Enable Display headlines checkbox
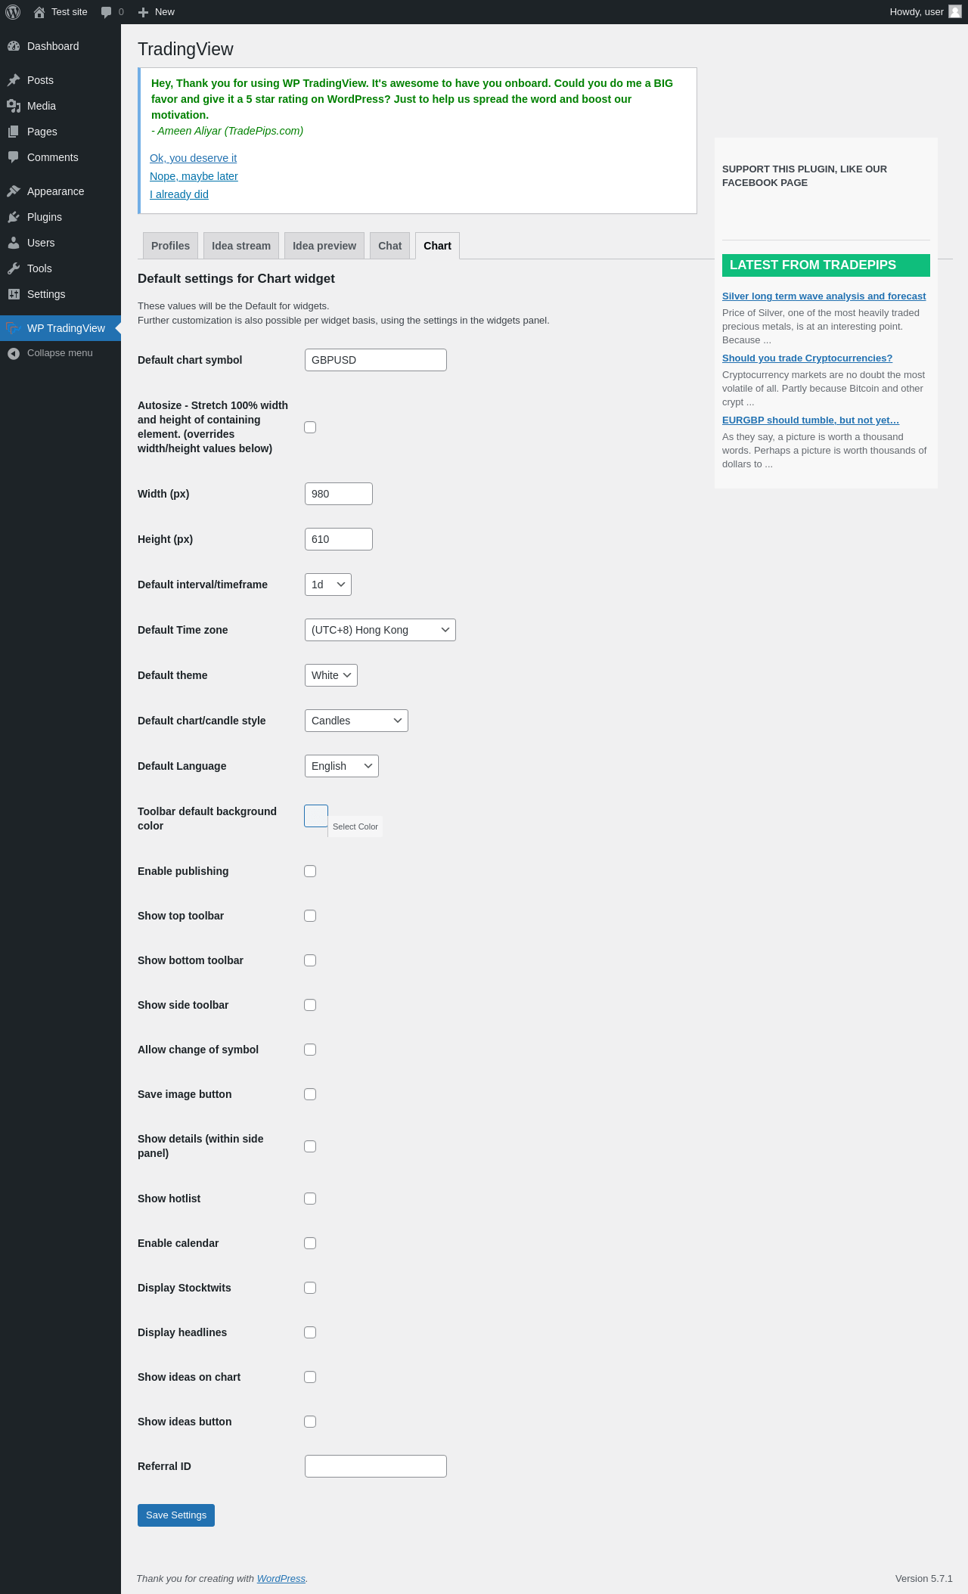968x1594 pixels. pos(310,1332)
